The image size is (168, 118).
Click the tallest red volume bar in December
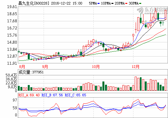136,84
